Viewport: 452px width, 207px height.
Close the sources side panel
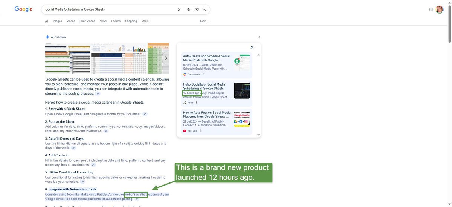click(252, 47)
